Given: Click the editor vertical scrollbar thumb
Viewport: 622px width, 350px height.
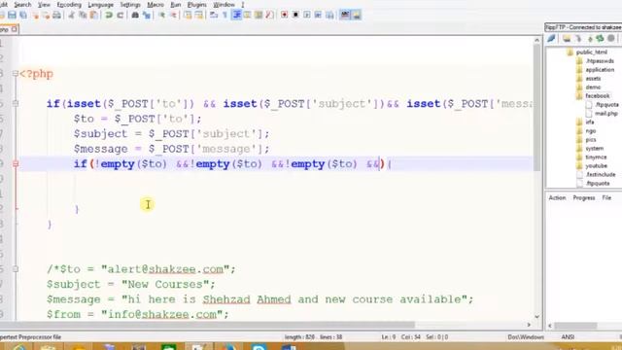Looking at the screenshot, I should [536, 107].
